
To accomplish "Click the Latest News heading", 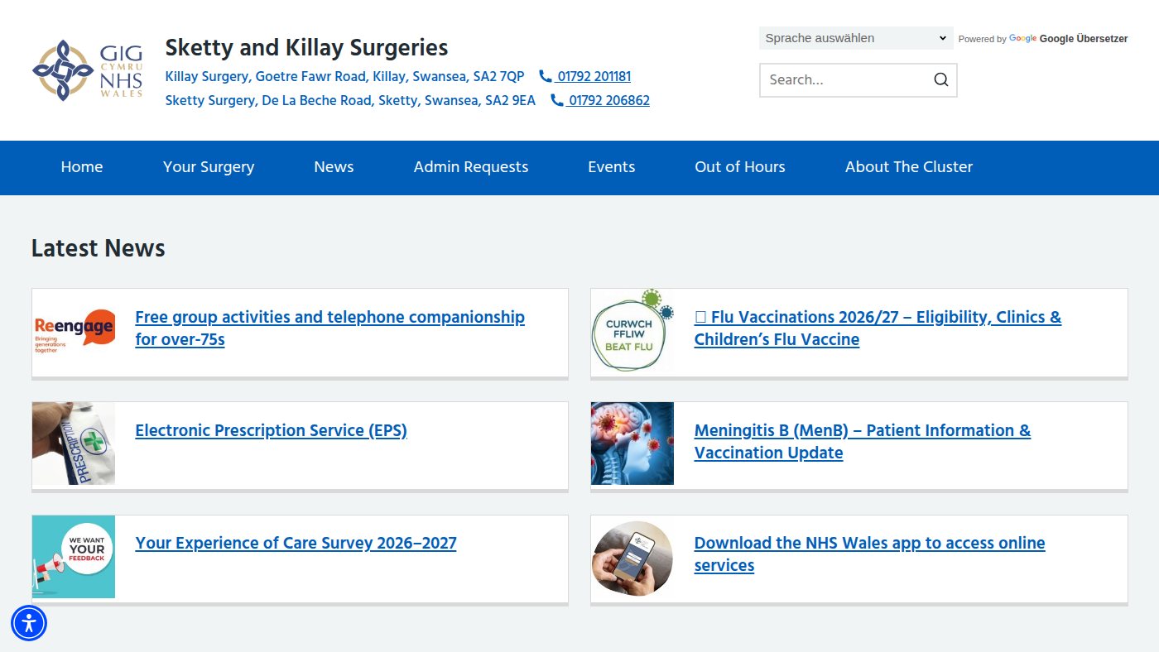I will [x=98, y=248].
